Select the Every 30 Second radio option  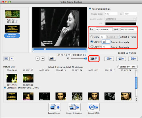tap(92, 37)
